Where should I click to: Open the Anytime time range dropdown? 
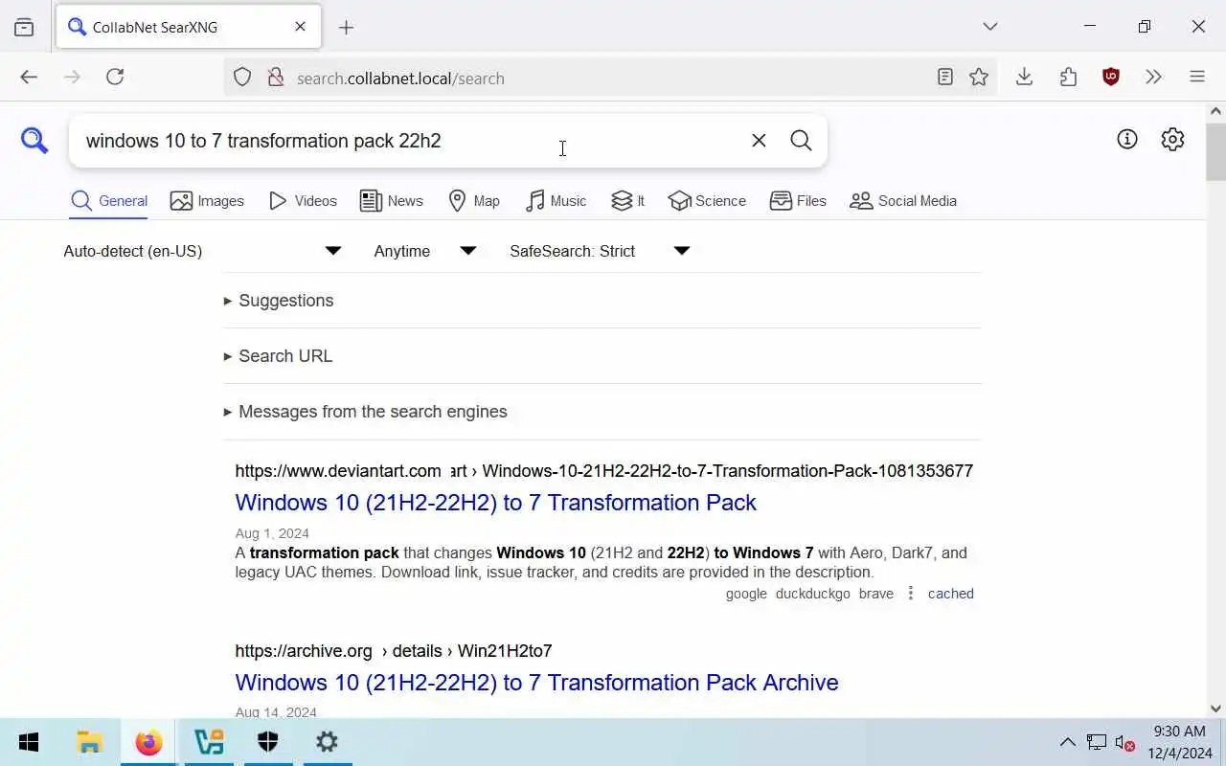[x=424, y=251]
